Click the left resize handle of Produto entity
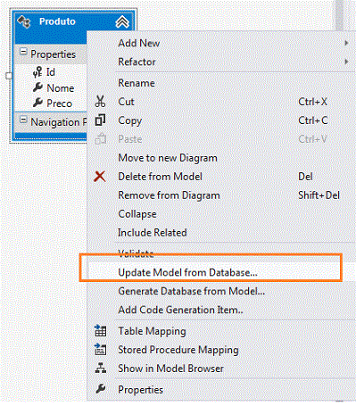 9,76
